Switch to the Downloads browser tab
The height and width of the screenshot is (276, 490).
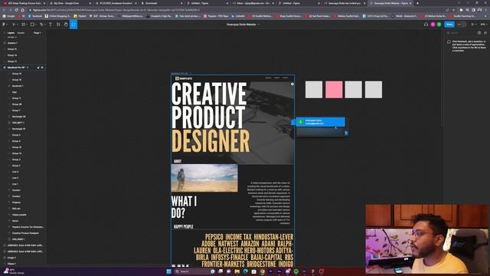coord(160,3)
